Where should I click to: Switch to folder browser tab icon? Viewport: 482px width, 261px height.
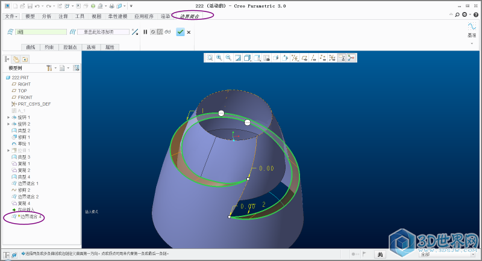(x=16, y=59)
